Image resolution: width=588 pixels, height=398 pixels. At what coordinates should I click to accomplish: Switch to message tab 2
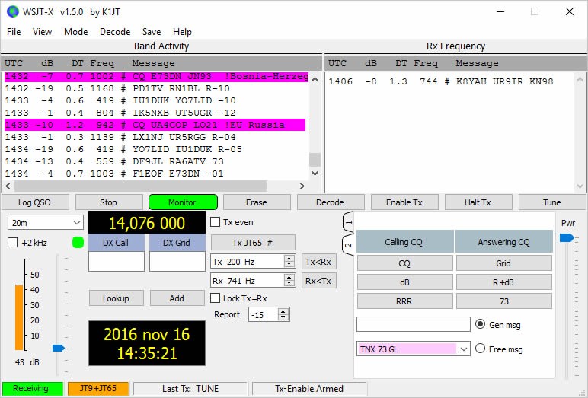pyautogui.click(x=348, y=245)
